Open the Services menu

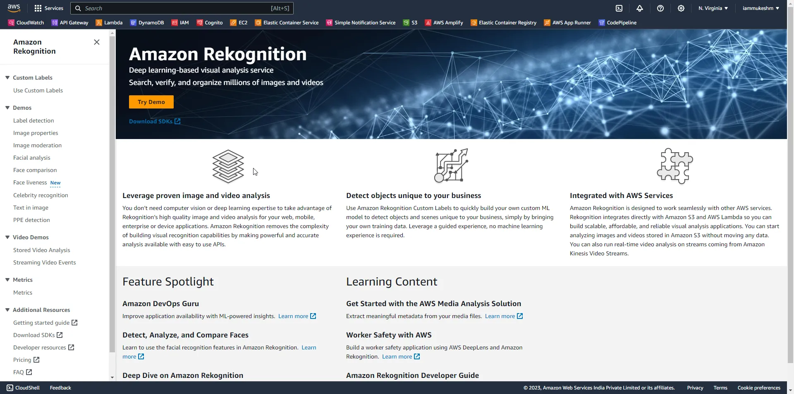(48, 8)
